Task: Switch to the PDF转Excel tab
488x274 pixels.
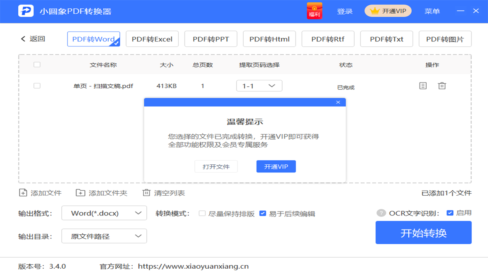Action: pyautogui.click(x=152, y=38)
